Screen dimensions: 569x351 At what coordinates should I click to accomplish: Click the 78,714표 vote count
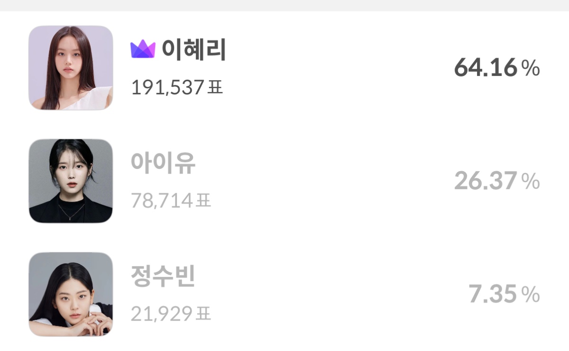coord(171,201)
